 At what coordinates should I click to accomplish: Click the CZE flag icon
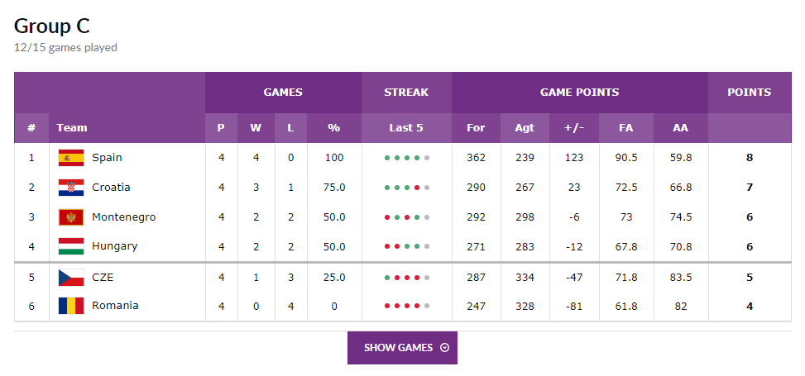tap(71, 278)
